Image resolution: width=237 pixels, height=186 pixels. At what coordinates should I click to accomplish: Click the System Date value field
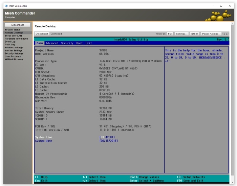click(109, 141)
